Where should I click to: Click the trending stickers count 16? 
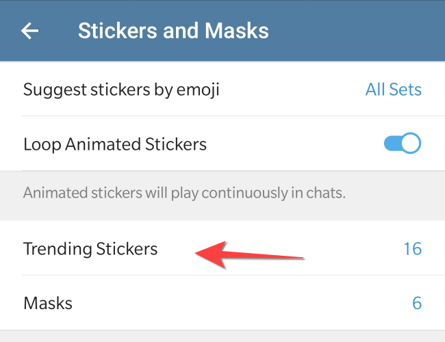[x=412, y=248]
